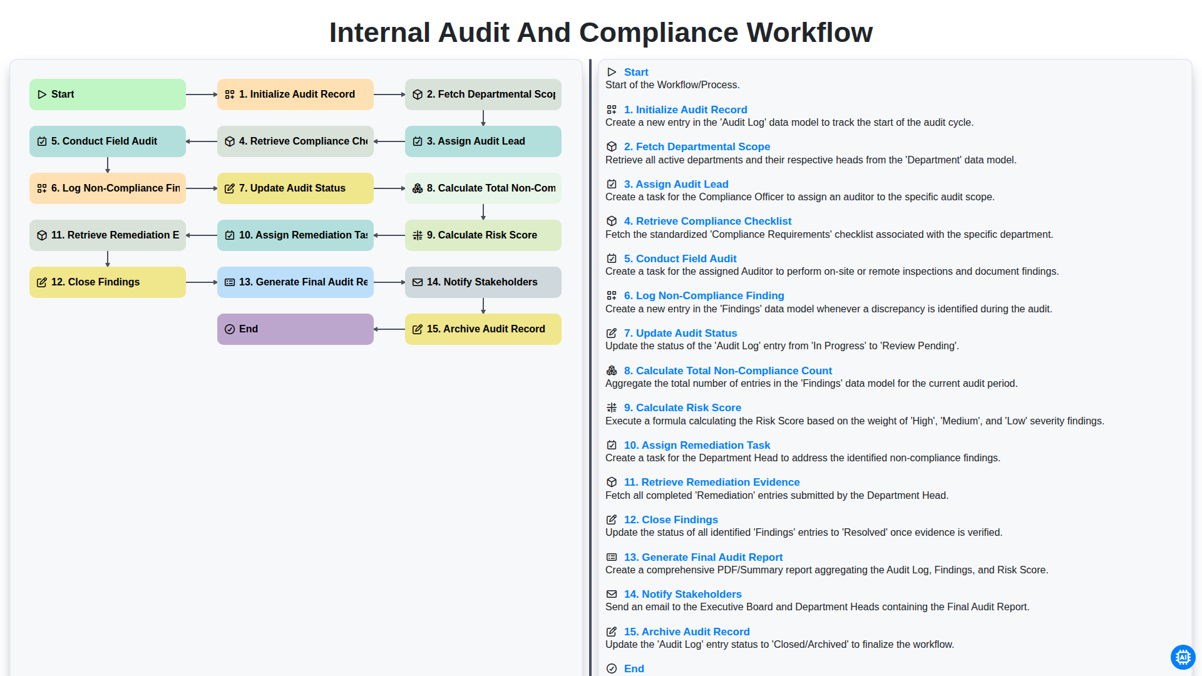Click the cube icon in the Fetch Departmental Scope node
The width and height of the screenshot is (1202, 676).
click(x=418, y=95)
